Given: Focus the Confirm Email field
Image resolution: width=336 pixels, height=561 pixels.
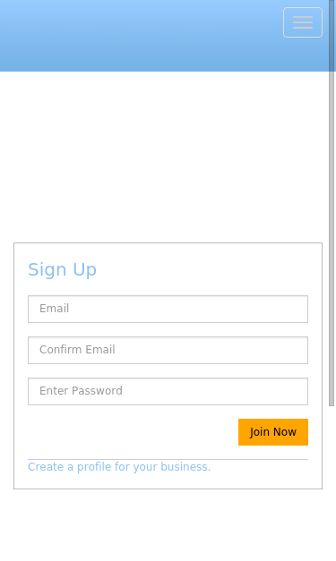Looking at the screenshot, I should [x=168, y=350].
